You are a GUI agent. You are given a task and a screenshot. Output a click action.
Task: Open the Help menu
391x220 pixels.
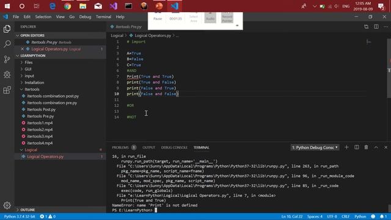tap(120, 16)
